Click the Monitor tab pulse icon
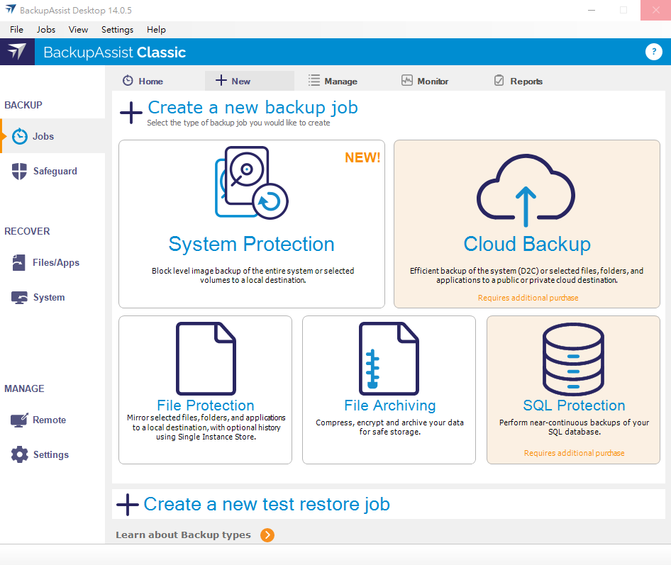 (407, 80)
